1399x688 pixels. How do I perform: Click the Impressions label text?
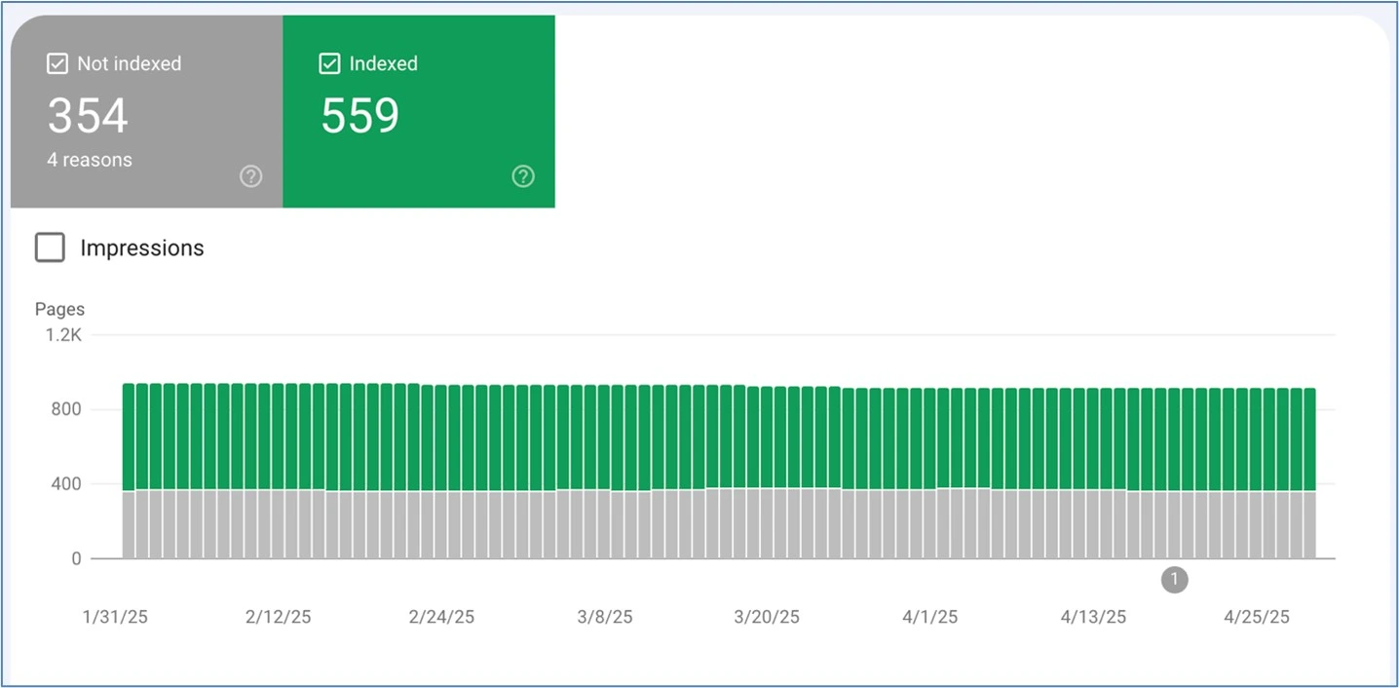[142, 248]
